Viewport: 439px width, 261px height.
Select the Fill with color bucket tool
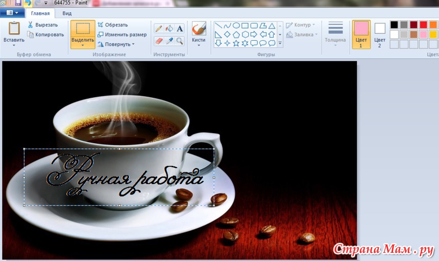point(169,29)
